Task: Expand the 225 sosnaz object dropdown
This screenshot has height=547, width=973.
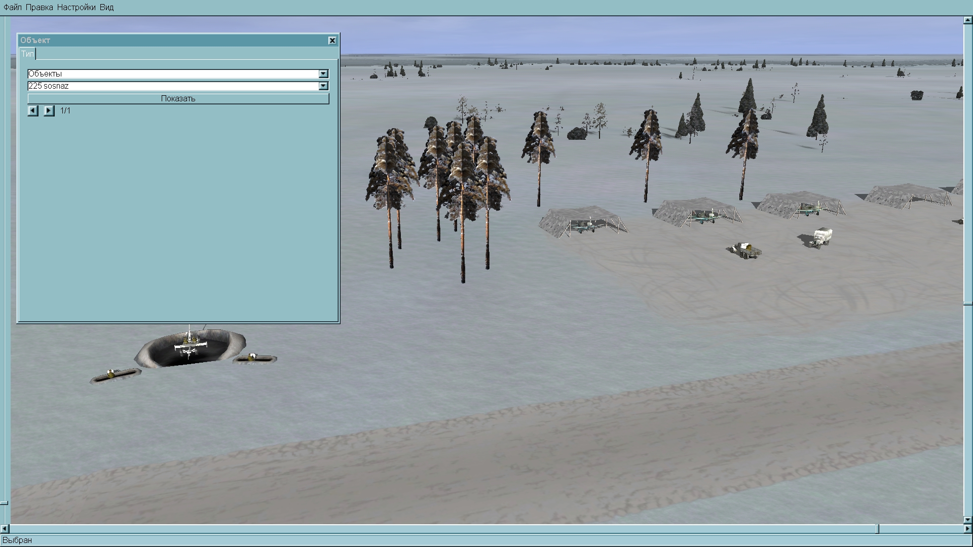Action: 323,86
